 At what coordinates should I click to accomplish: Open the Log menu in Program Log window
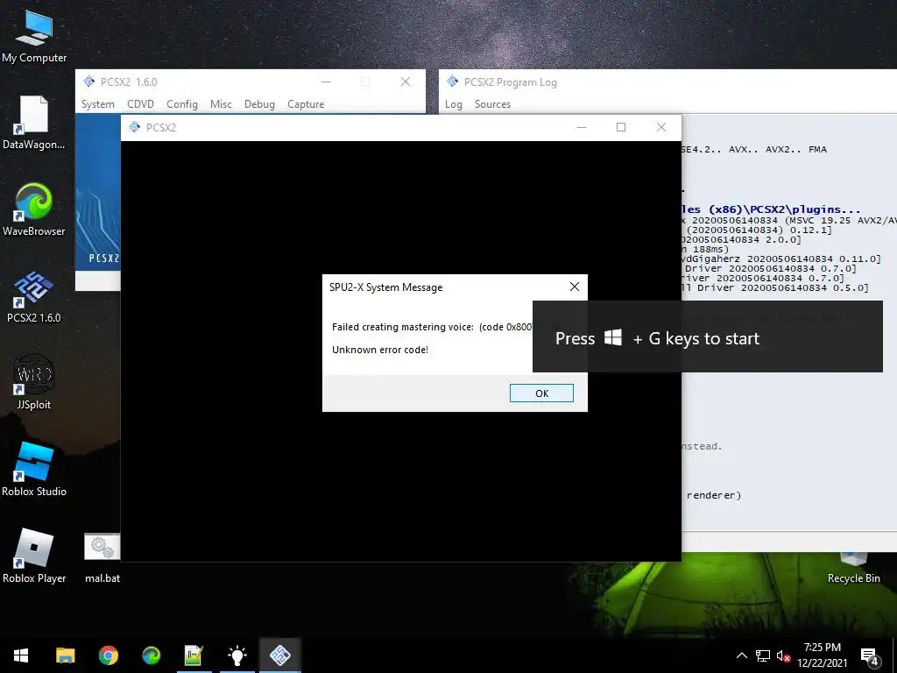453,104
